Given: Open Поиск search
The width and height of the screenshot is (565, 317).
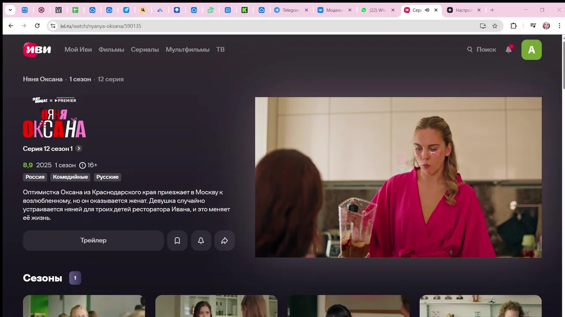Looking at the screenshot, I should pos(482,49).
